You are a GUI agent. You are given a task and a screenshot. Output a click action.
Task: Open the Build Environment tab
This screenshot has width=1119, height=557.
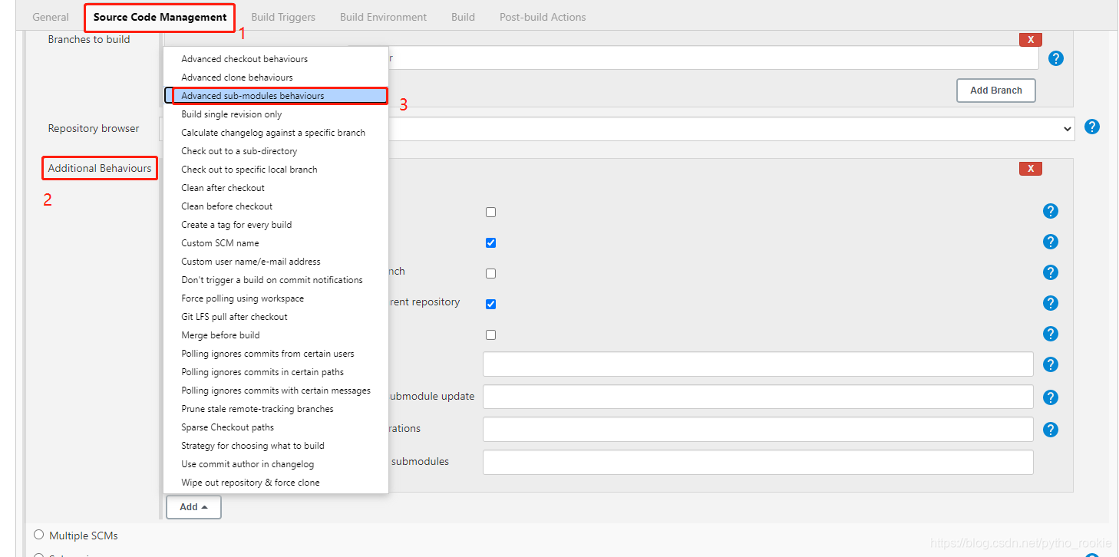384,17
